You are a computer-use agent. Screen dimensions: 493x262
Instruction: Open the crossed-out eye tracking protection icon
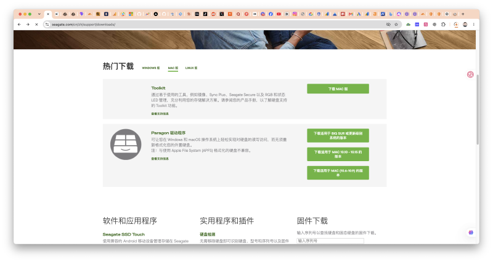coord(388,24)
